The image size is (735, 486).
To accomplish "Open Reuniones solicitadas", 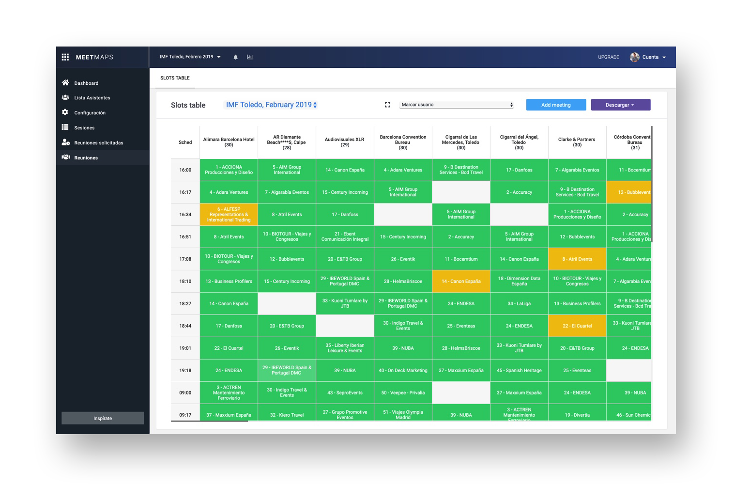I will pyautogui.click(x=103, y=142).
